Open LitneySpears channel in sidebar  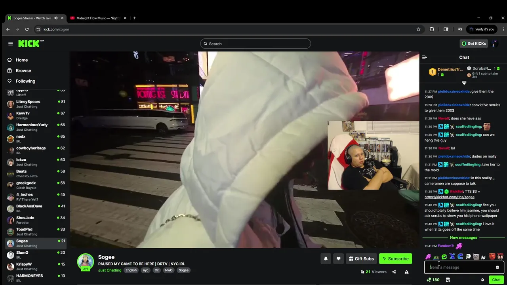(x=36, y=104)
